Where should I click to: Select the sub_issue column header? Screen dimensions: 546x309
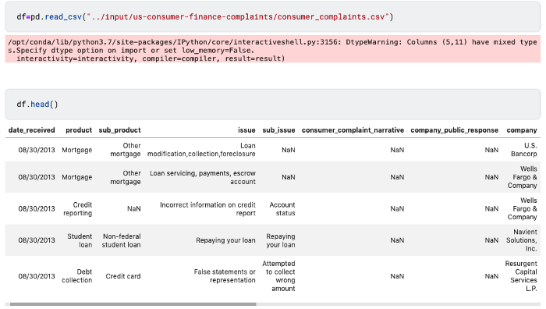(x=278, y=130)
